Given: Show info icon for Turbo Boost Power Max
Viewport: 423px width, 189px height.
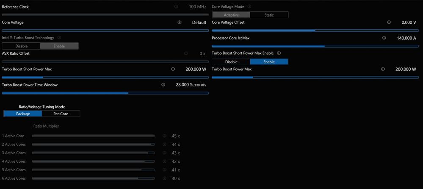Looking at the screenshot, I should point(382,69).
